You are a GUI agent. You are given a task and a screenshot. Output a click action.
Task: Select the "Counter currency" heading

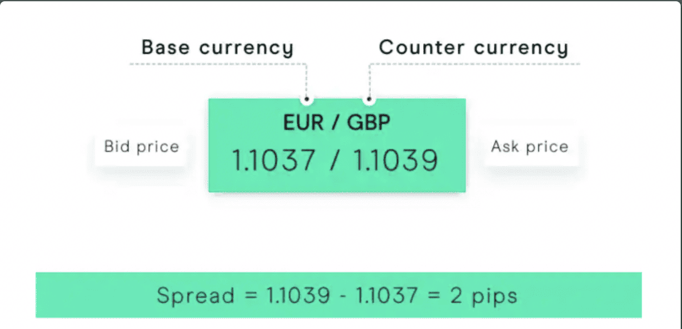pyautogui.click(x=473, y=47)
